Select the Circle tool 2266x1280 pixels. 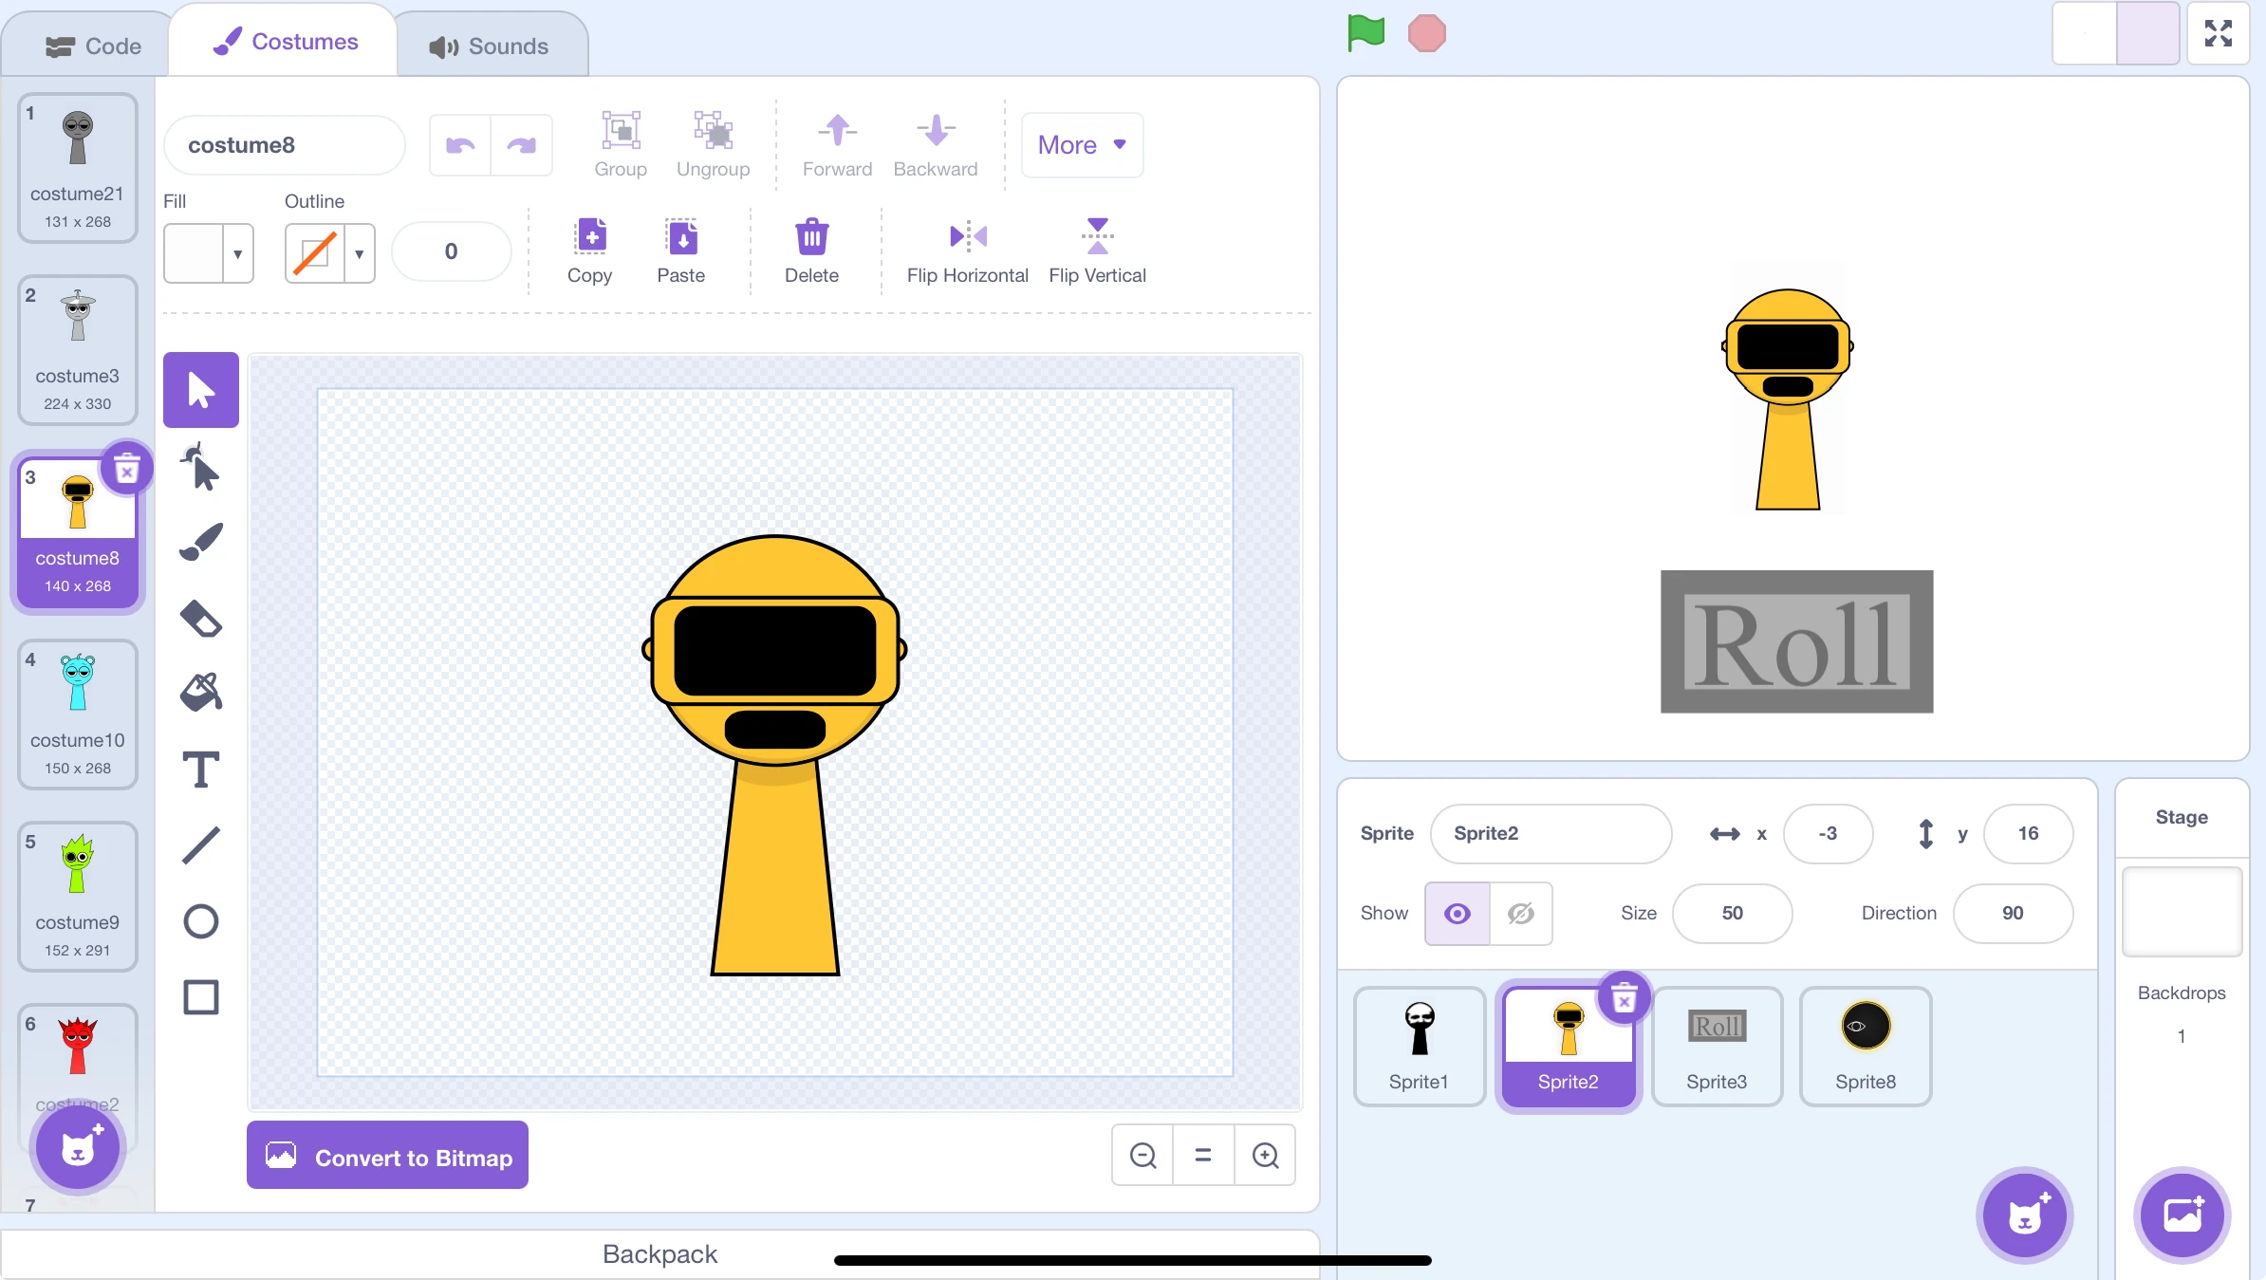point(200,921)
